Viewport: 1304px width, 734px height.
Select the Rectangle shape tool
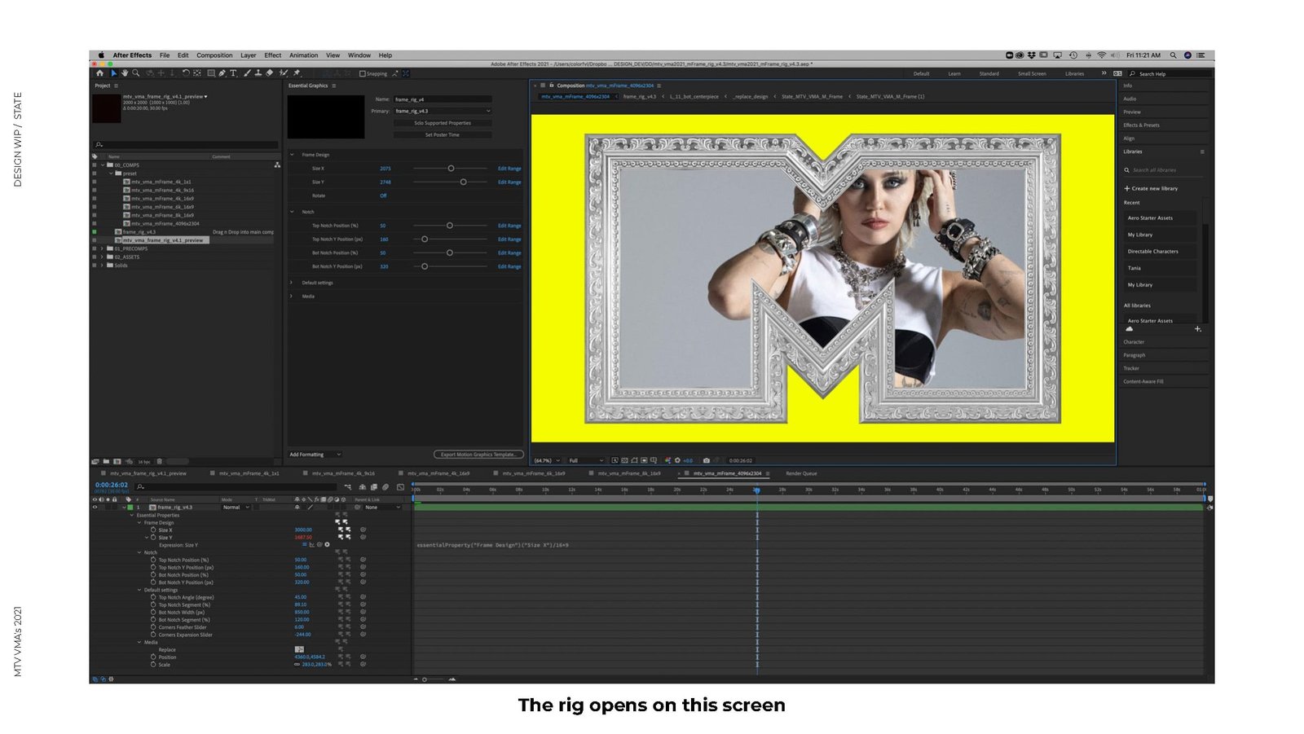(210, 73)
